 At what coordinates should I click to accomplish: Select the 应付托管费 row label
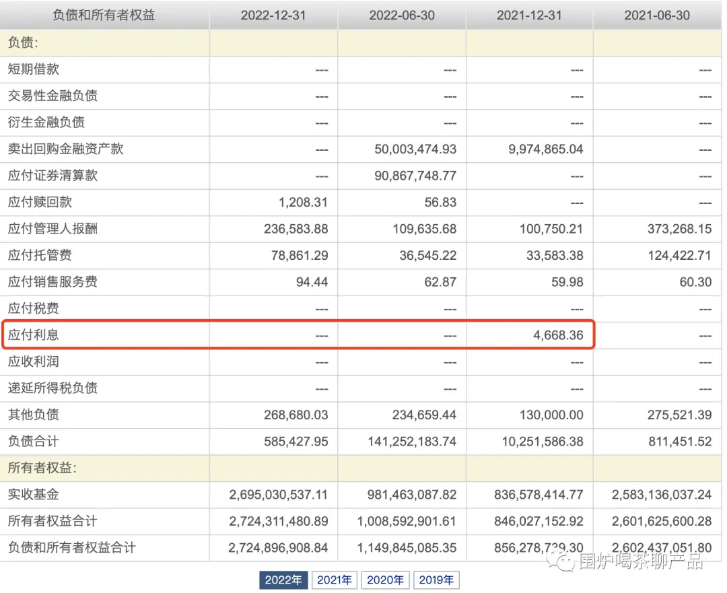[x=40, y=255]
